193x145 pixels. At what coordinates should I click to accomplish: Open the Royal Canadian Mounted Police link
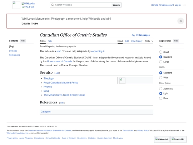(x=61, y=83)
